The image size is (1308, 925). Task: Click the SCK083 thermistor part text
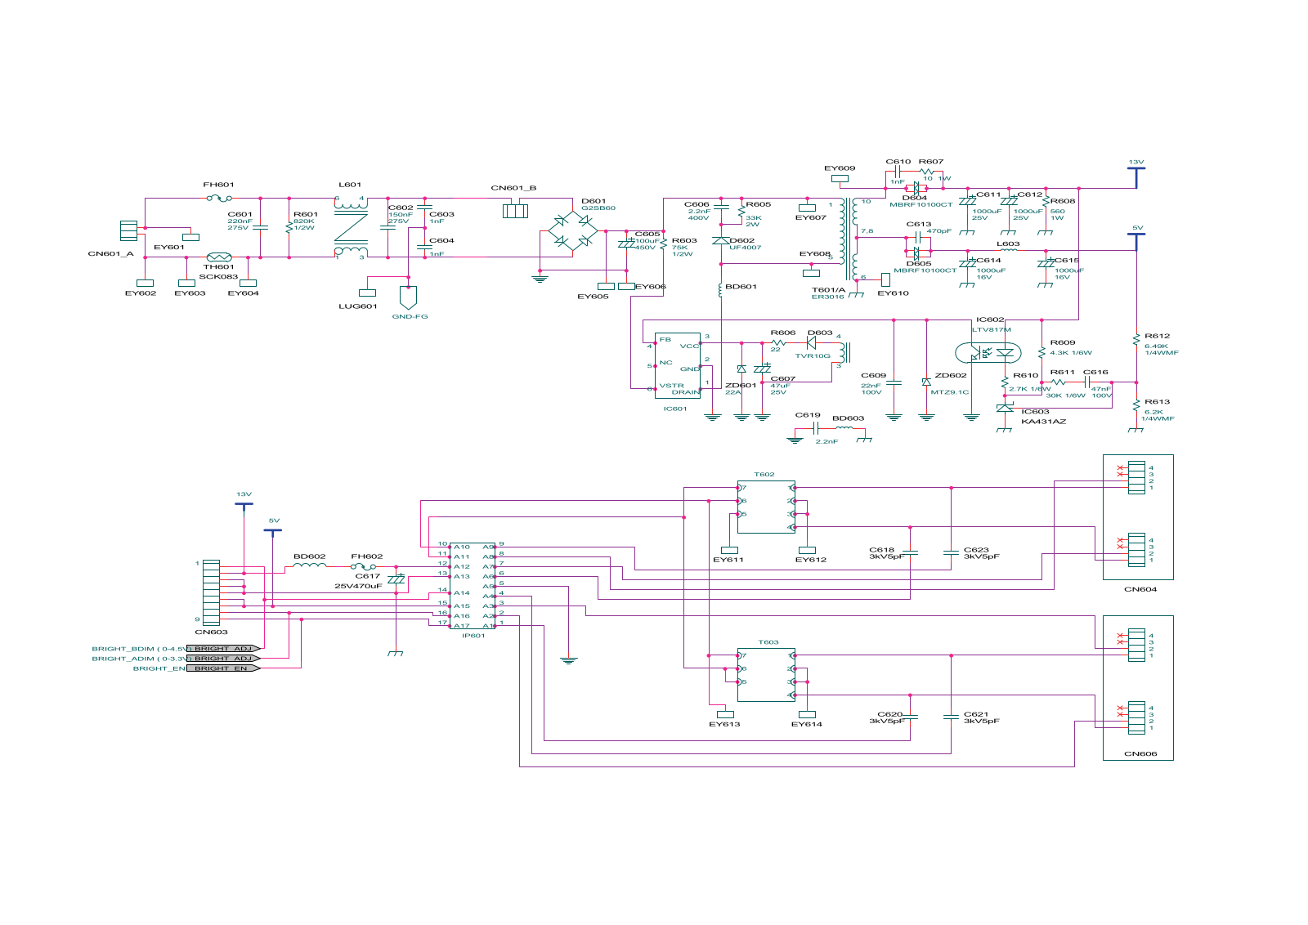[x=218, y=276]
